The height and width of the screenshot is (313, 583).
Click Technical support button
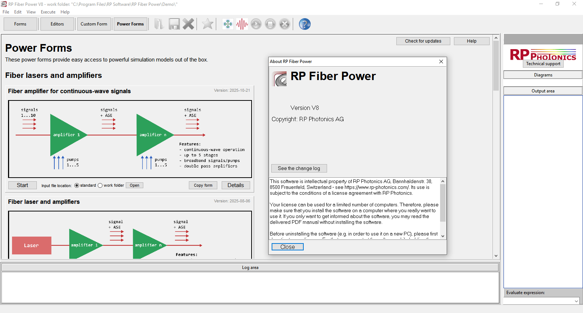(543, 64)
